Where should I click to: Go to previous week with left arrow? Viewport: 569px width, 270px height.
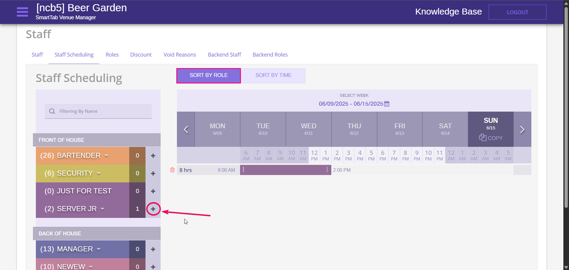(186, 130)
